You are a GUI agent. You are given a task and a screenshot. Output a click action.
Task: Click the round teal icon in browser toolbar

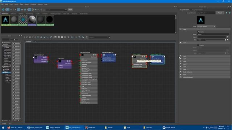tap(3, 10)
